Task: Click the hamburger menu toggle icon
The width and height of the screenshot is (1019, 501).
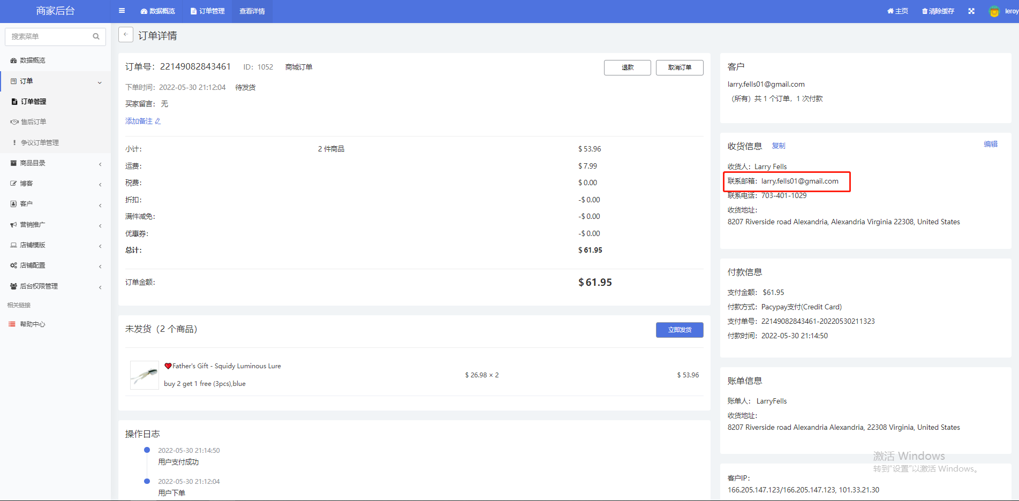Action: click(122, 11)
